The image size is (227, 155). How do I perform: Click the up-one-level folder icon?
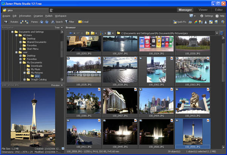tap(88, 33)
